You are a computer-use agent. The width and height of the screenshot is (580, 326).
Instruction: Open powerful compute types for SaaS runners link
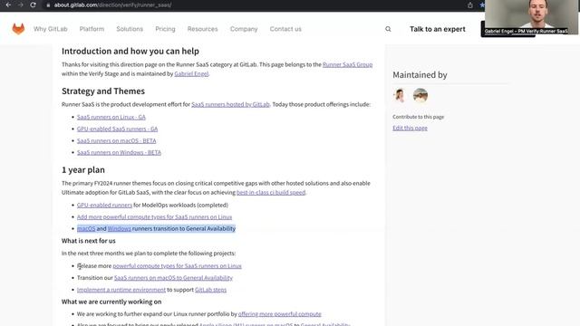pos(177,265)
